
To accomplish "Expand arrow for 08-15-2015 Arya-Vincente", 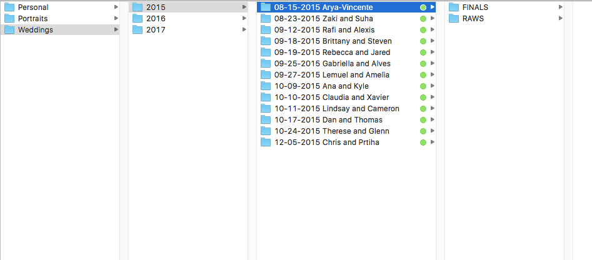I will [x=433, y=7].
